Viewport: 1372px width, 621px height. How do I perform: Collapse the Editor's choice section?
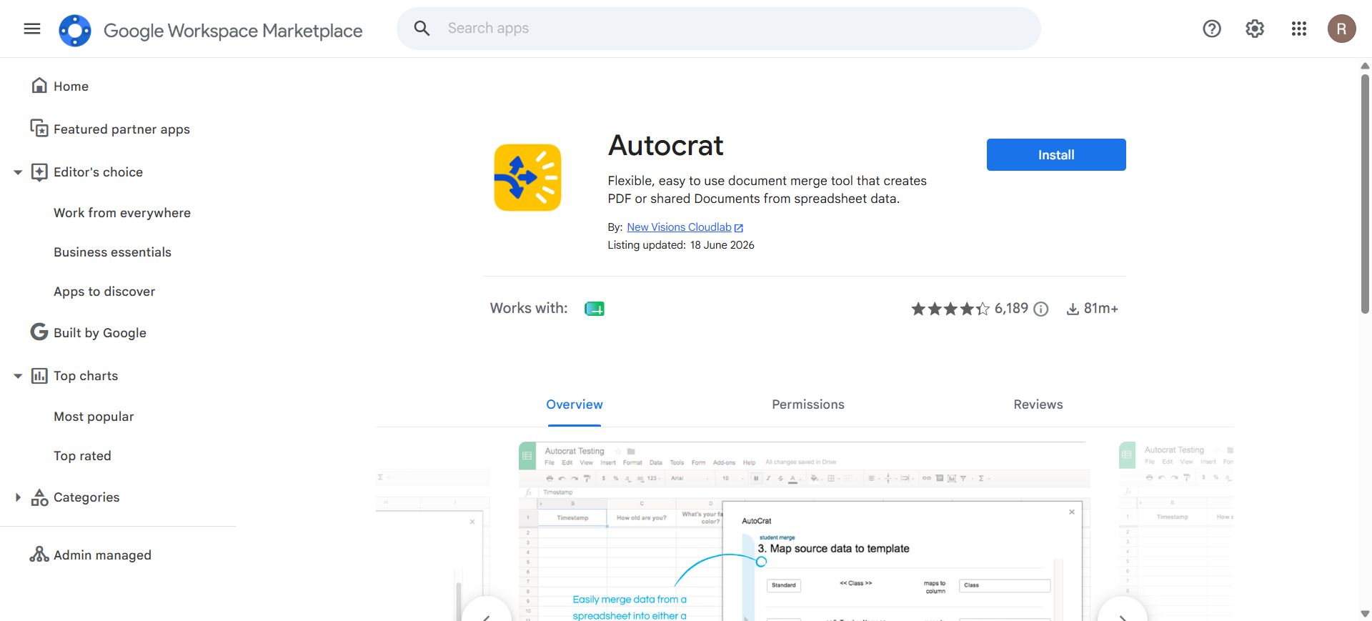coord(18,172)
